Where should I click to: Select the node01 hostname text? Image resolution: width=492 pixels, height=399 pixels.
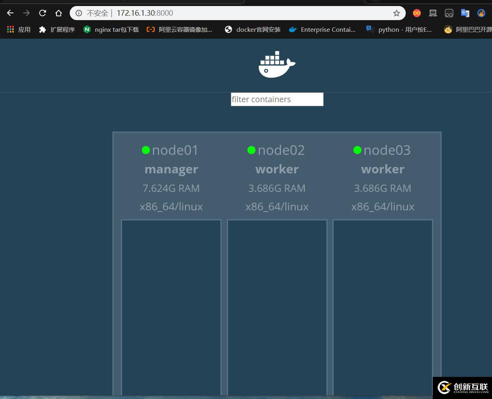coord(175,150)
